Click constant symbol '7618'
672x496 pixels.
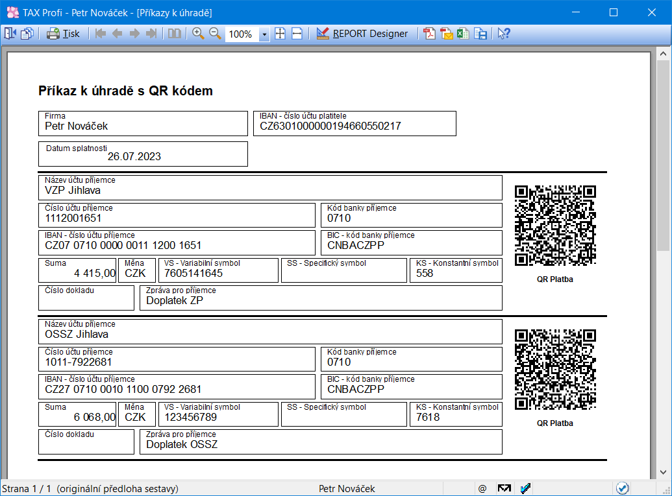[x=428, y=418]
